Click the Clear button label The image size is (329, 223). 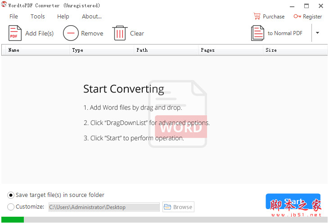tap(137, 33)
